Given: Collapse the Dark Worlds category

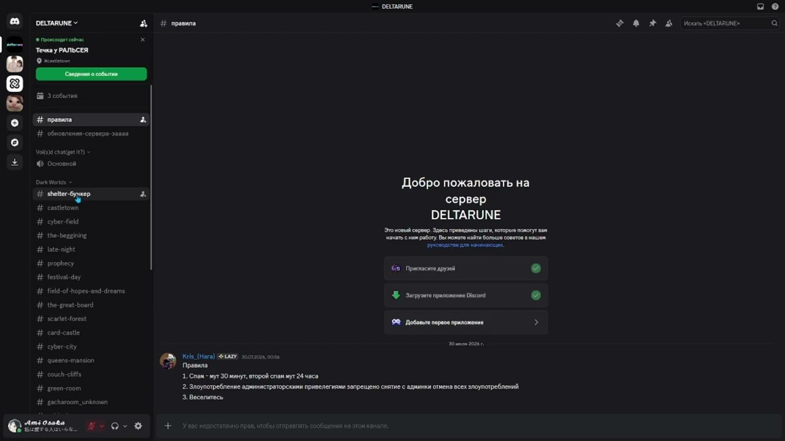Looking at the screenshot, I should (x=54, y=183).
